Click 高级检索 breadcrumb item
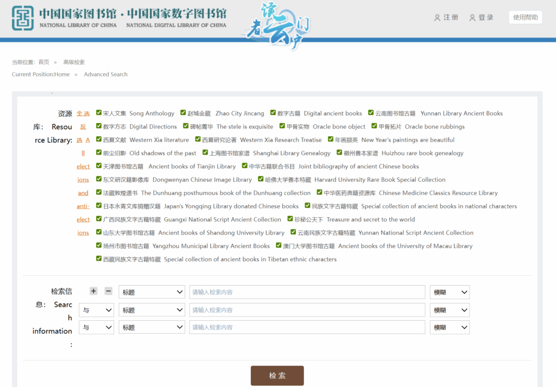The image size is (556, 387). click(x=74, y=62)
